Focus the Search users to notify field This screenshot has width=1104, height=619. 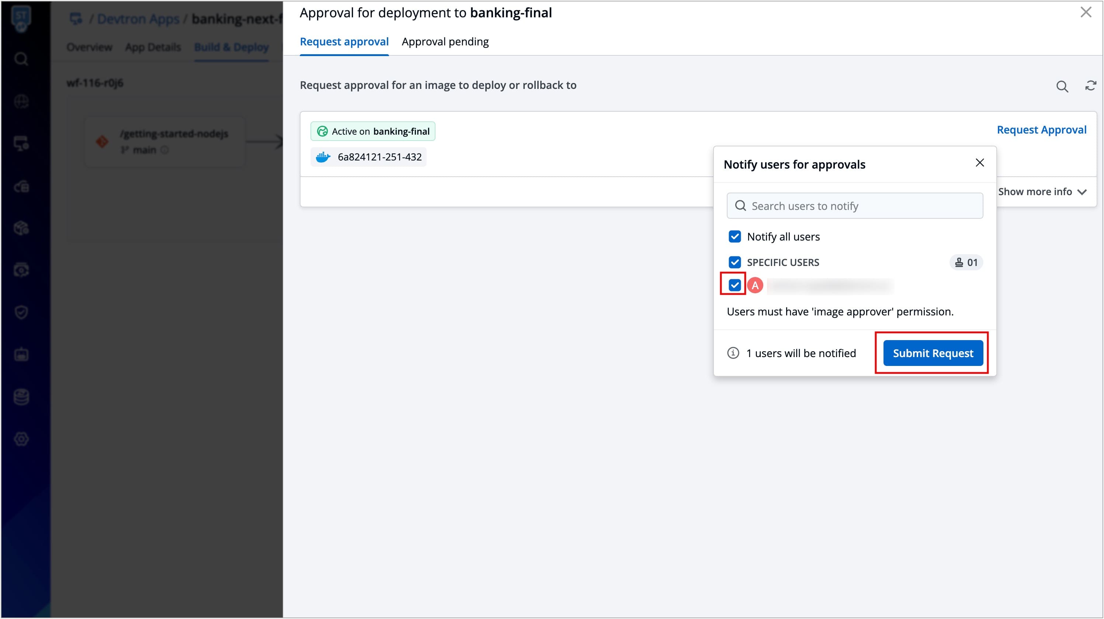855,206
